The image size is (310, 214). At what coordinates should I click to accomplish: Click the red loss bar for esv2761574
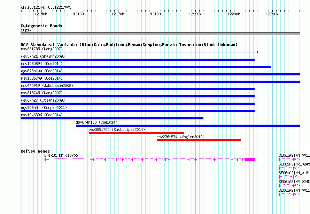tap(199, 140)
